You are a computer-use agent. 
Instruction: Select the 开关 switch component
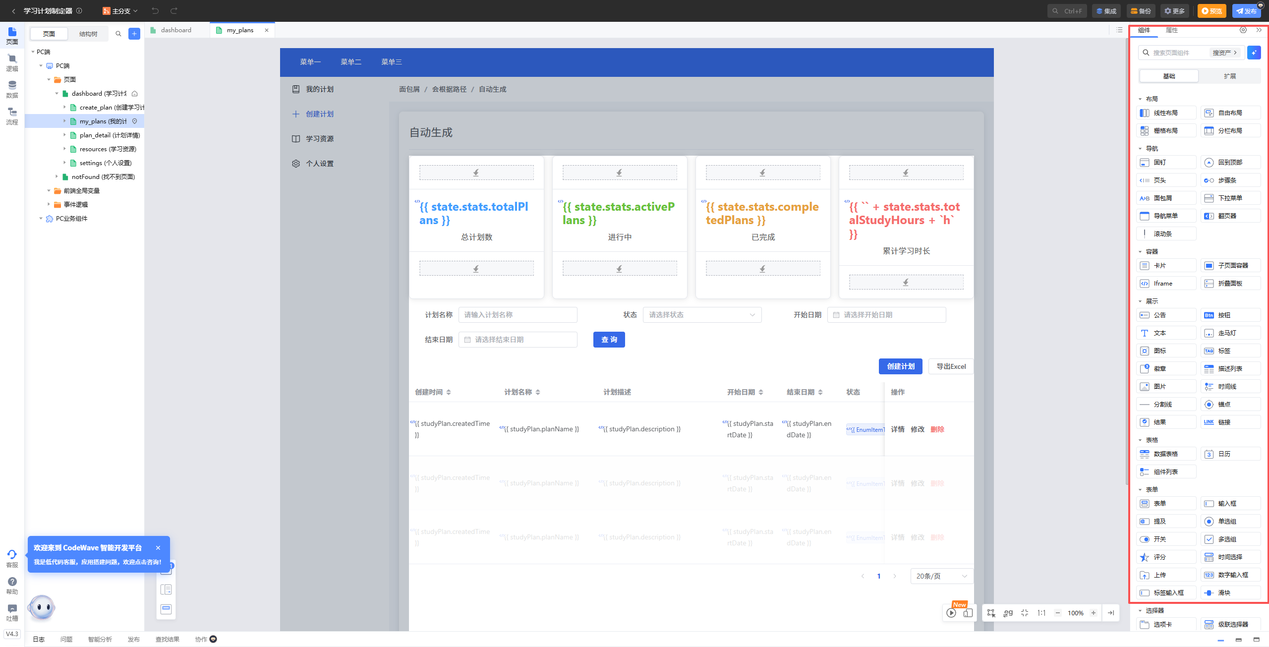click(1166, 539)
